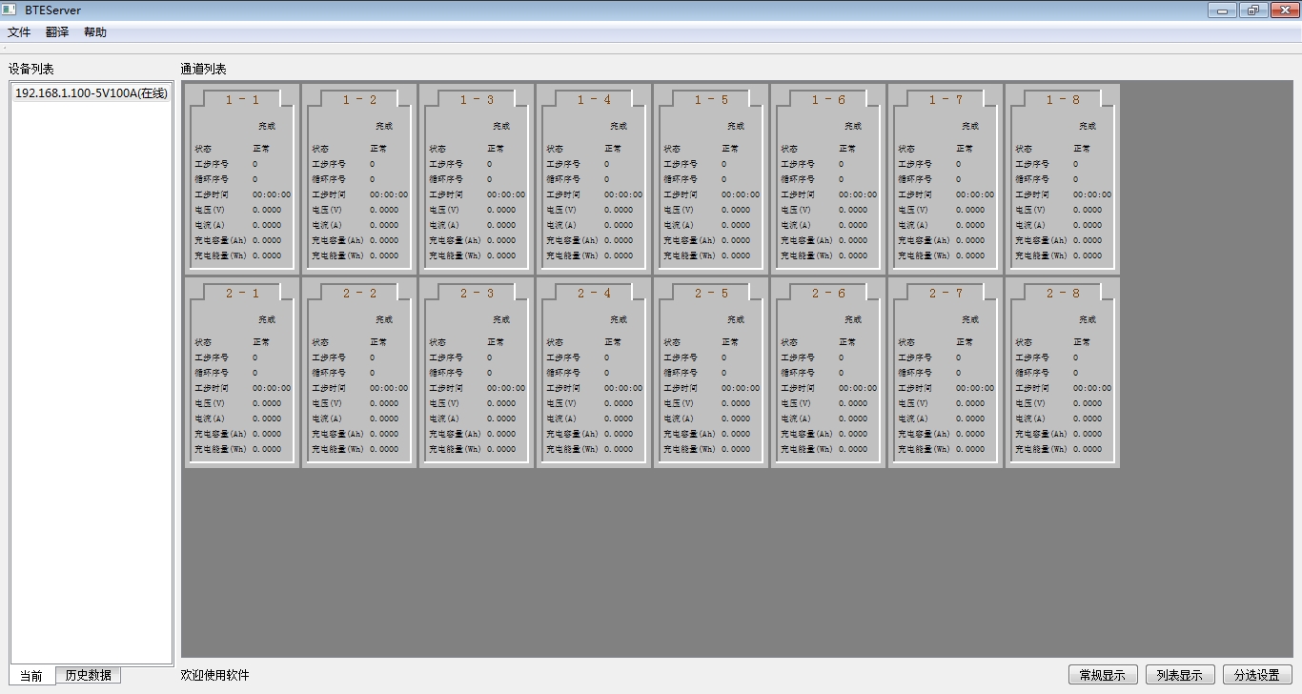Select channel panel 1 - 5
1302x694 pixels.
(x=711, y=178)
